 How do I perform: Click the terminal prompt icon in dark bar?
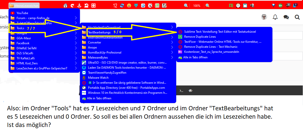click(x=182, y=91)
